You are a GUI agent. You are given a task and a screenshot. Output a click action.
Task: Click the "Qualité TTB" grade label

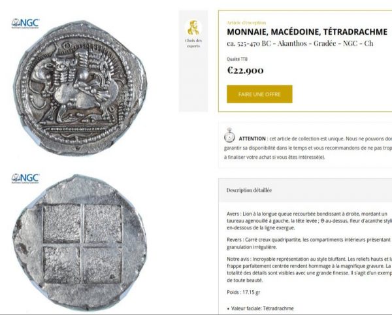point(238,58)
